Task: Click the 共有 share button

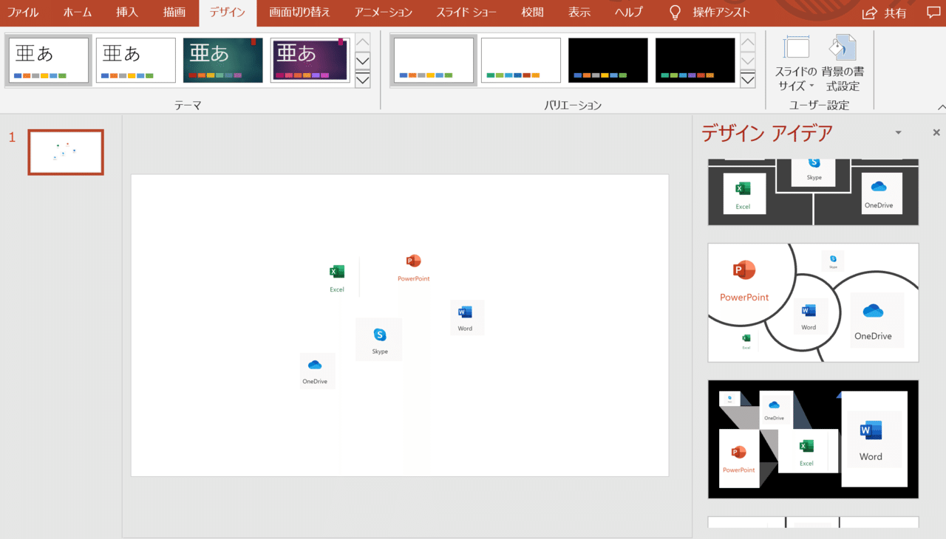Action: [885, 13]
